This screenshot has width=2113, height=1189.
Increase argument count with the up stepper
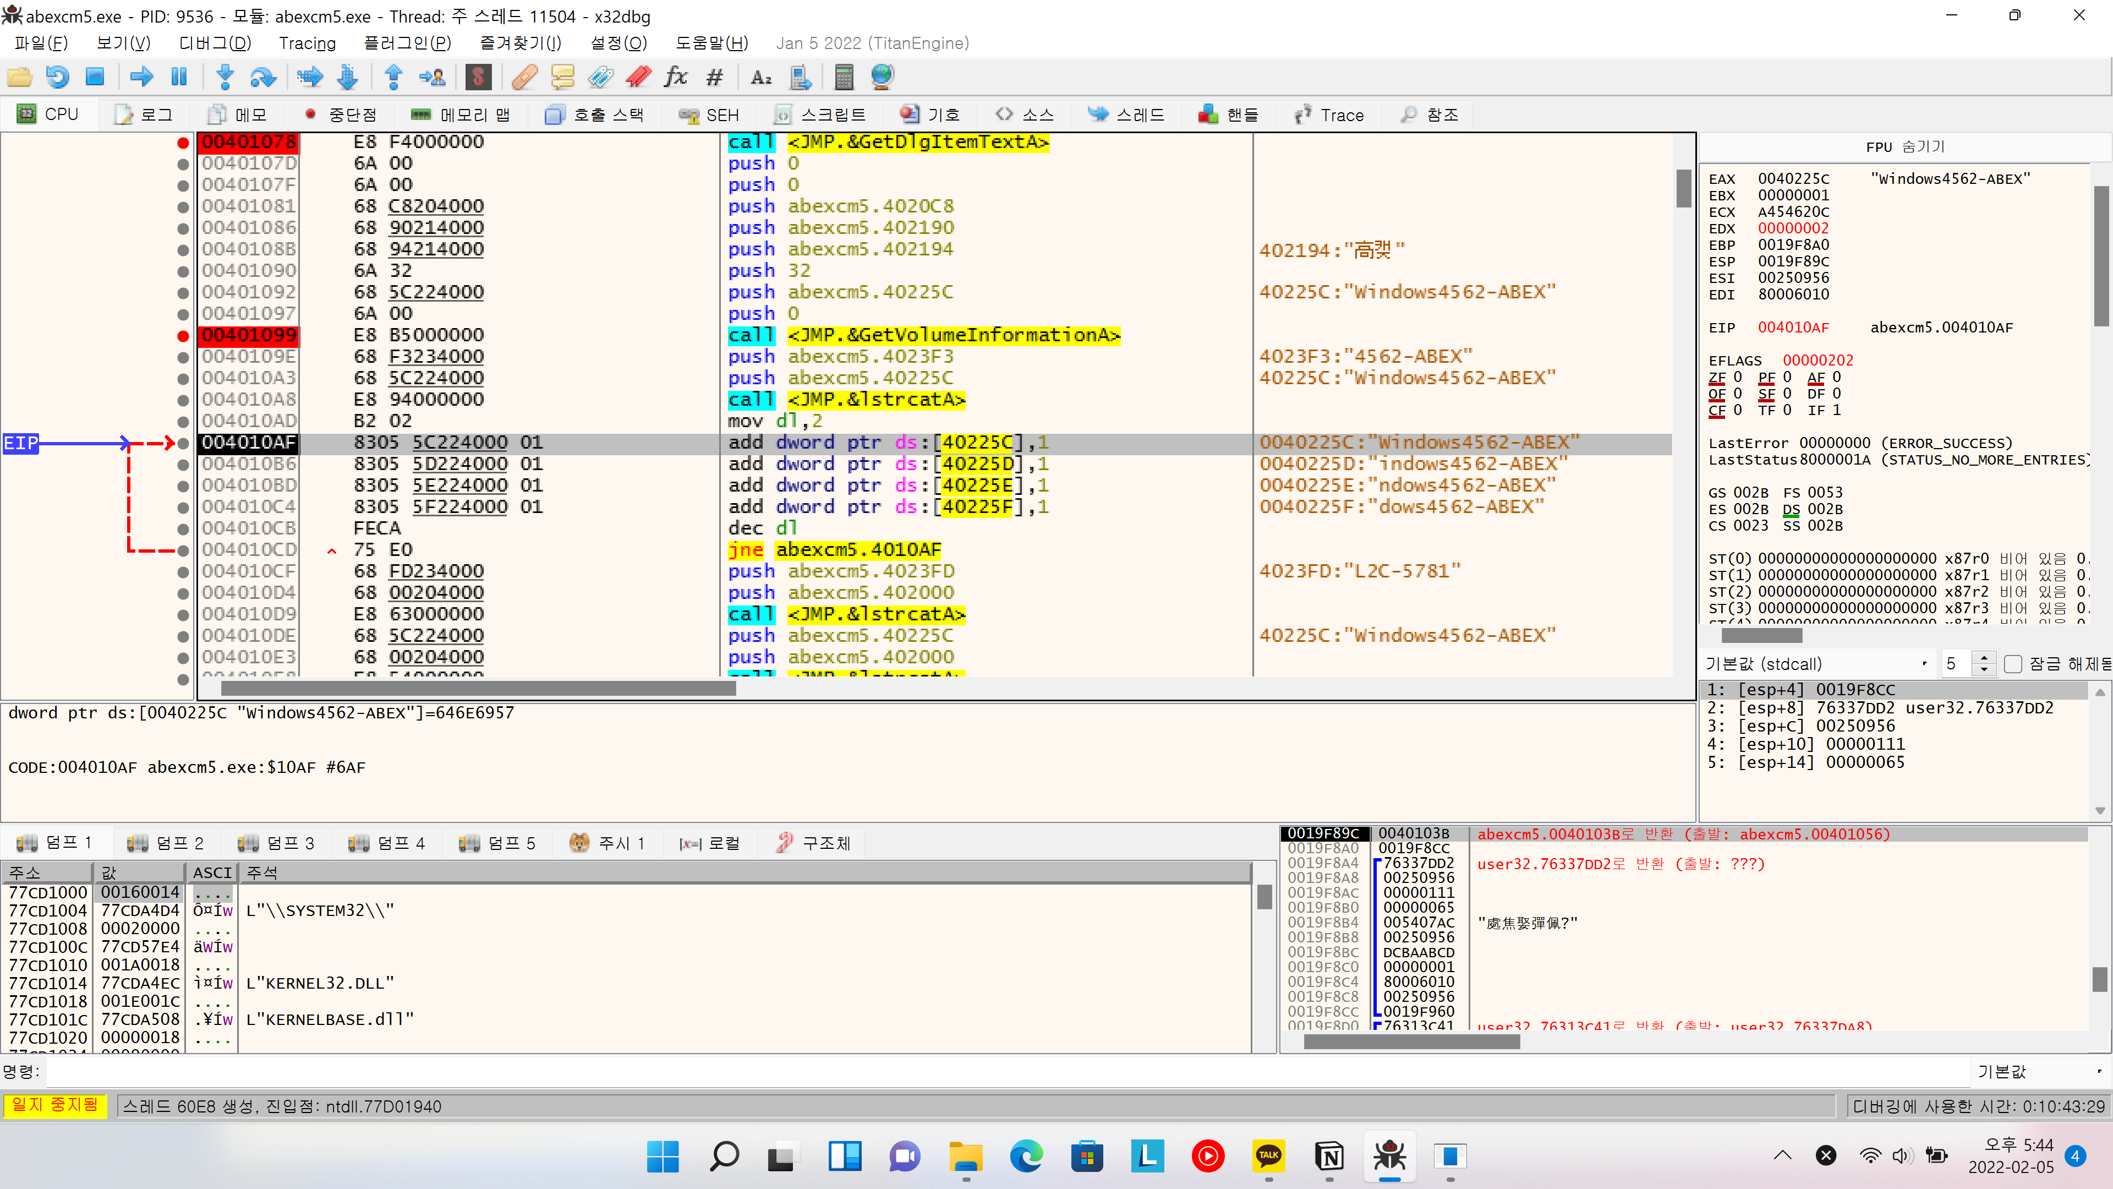(x=1983, y=657)
